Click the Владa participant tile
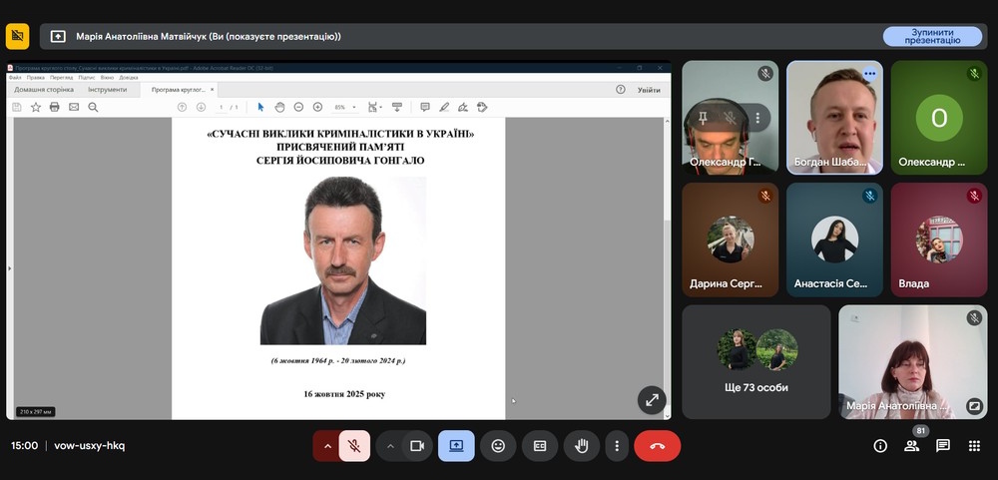The image size is (998, 480). tap(938, 240)
